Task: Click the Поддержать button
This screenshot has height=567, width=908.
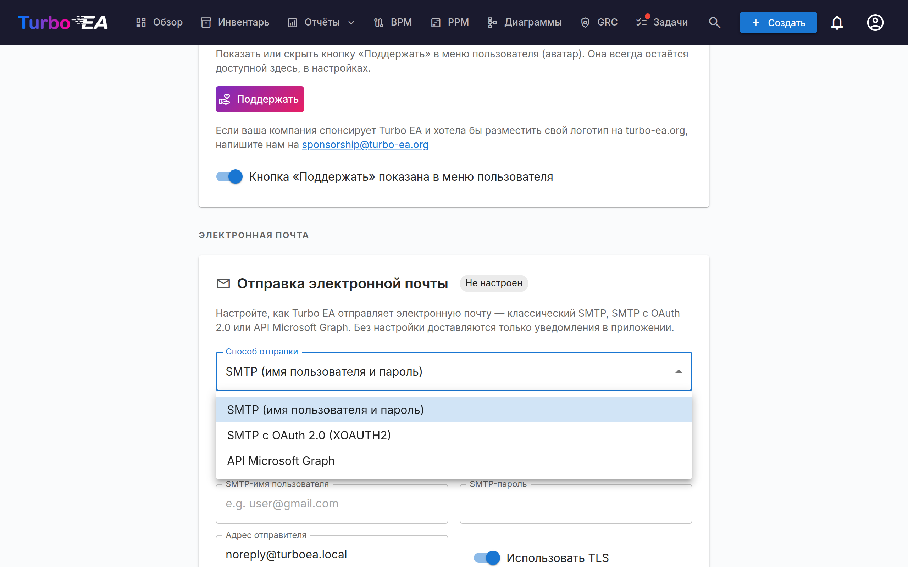Action: (260, 99)
